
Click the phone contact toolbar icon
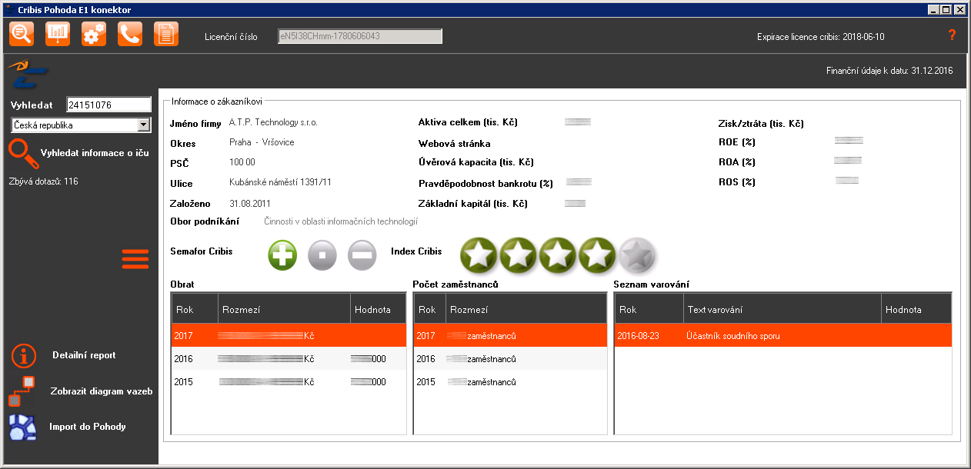pos(130,34)
